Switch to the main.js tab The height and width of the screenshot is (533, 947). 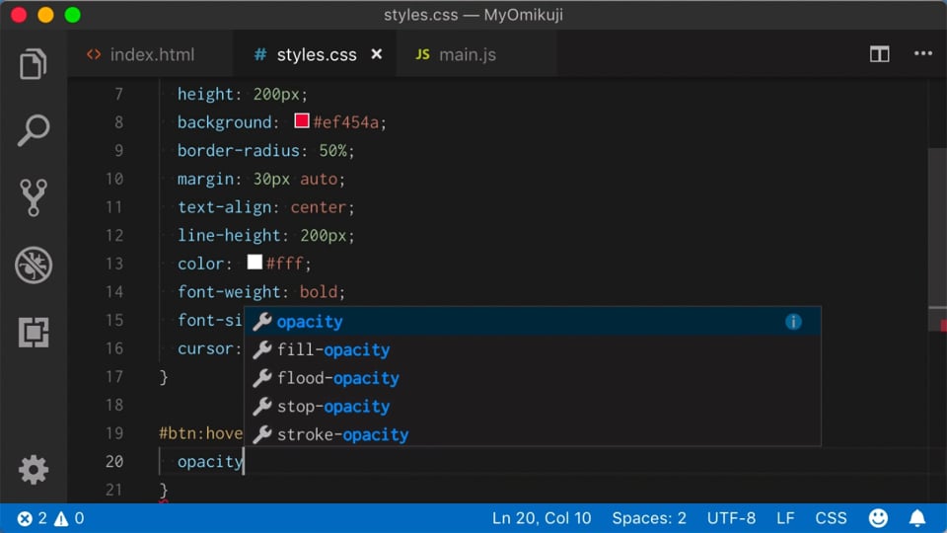pyautogui.click(x=459, y=54)
